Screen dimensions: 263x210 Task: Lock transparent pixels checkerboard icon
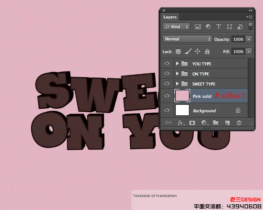click(x=178, y=51)
